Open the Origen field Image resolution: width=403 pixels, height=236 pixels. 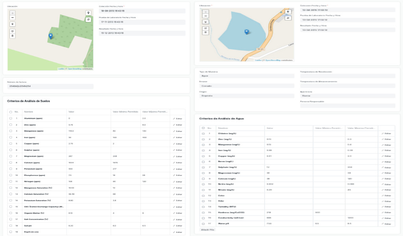click(x=247, y=96)
